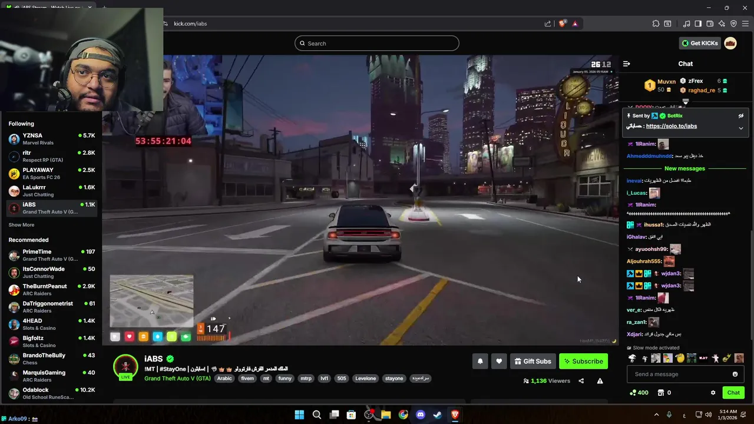Expand Show More under Following
The width and height of the screenshot is (754, 424).
[21, 225]
